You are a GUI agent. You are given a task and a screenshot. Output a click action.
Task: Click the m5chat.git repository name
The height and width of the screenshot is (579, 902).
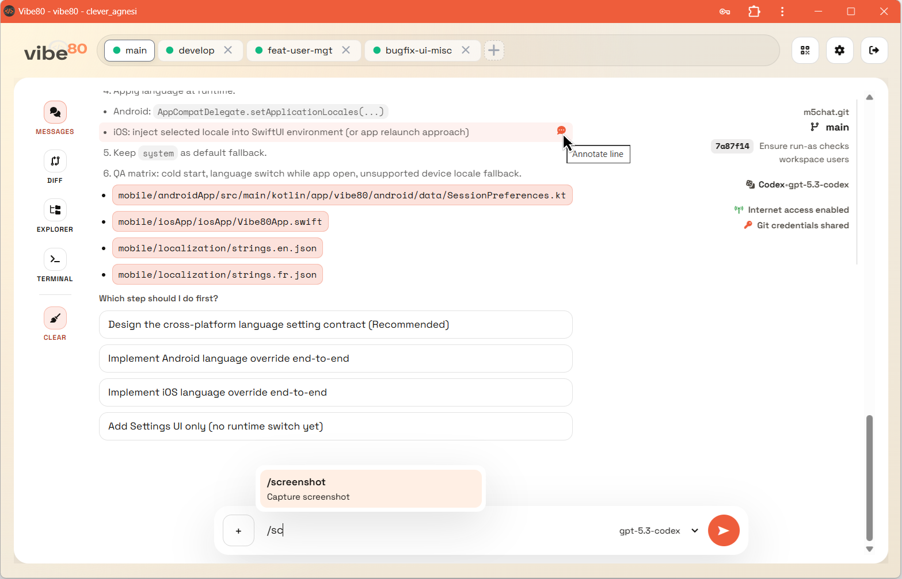pyautogui.click(x=826, y=112)
